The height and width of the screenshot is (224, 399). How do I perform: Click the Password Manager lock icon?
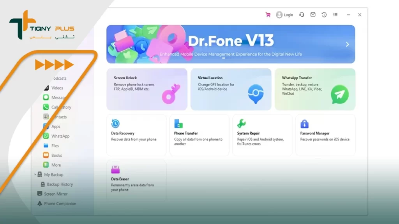pyautogui.click(x=304, y=124)
